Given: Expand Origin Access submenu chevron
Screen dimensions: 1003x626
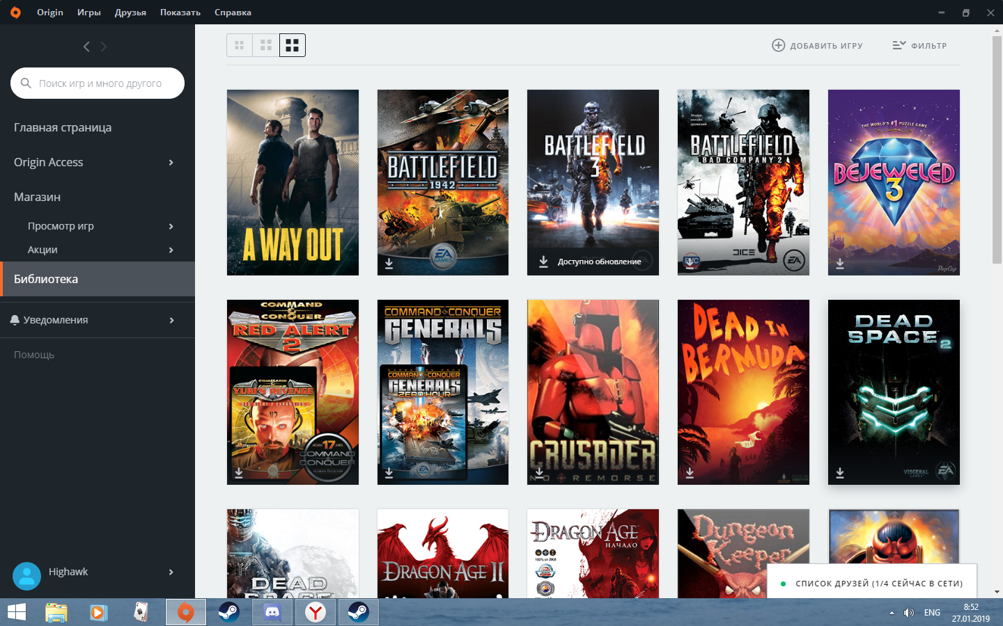Looking at the screenshot, I should click(x=171, y=162).
